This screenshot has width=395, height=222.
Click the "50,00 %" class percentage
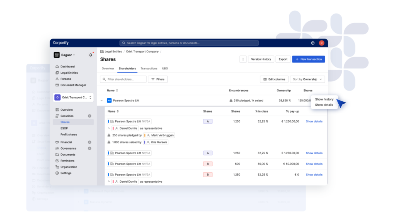point(263,164)
